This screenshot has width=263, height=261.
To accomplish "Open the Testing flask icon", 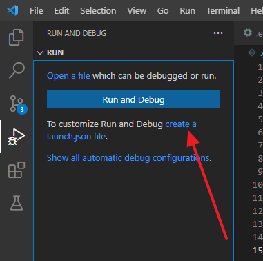I will (x=17, y=203).
